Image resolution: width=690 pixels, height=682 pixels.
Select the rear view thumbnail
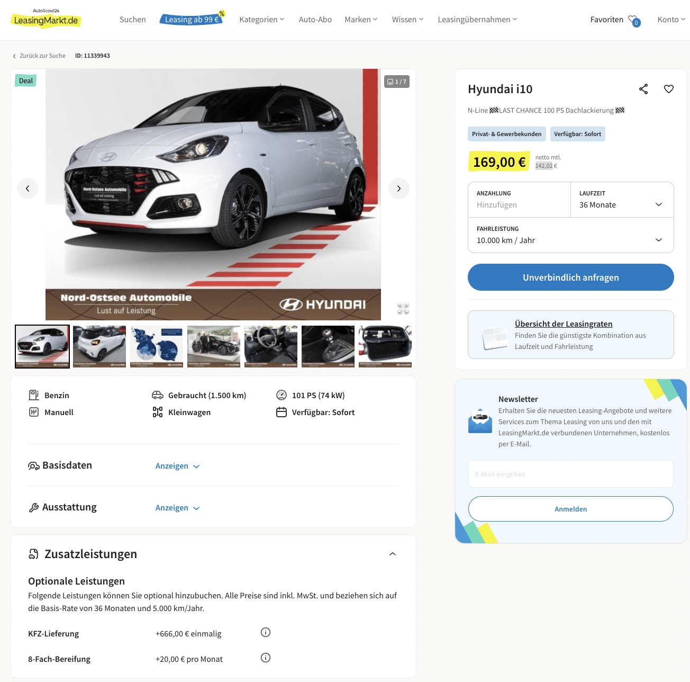(x=99, y=346)
